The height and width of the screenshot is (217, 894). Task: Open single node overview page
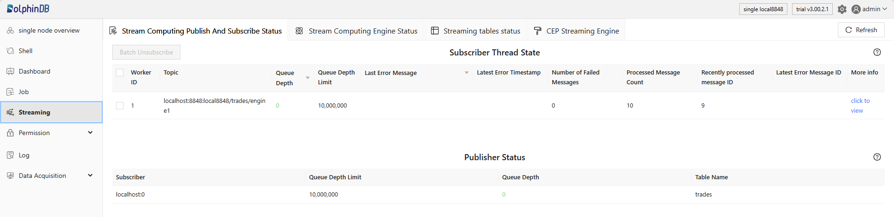point(49,30)
